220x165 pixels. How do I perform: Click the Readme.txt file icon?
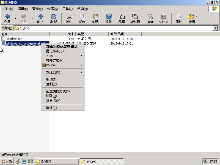pos(3,38)
